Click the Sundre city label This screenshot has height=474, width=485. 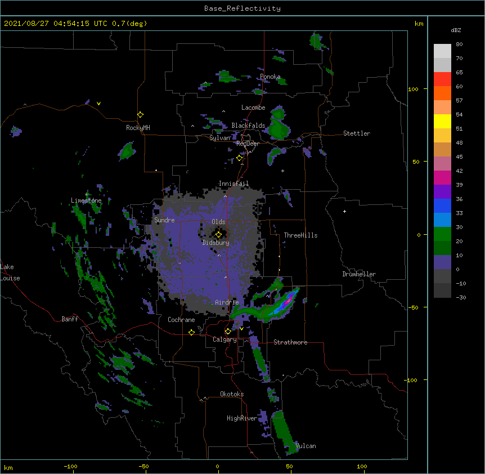pyautogui.click(x=164, y=220)
